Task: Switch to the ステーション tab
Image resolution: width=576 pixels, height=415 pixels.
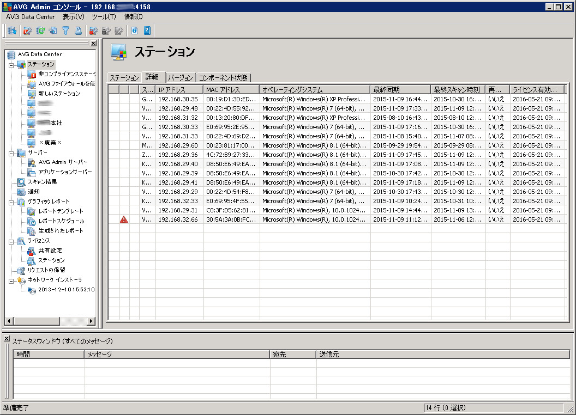Action: (x=124, y=78)
